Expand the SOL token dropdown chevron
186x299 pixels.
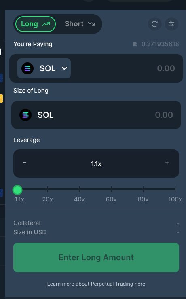pos(64,68)
